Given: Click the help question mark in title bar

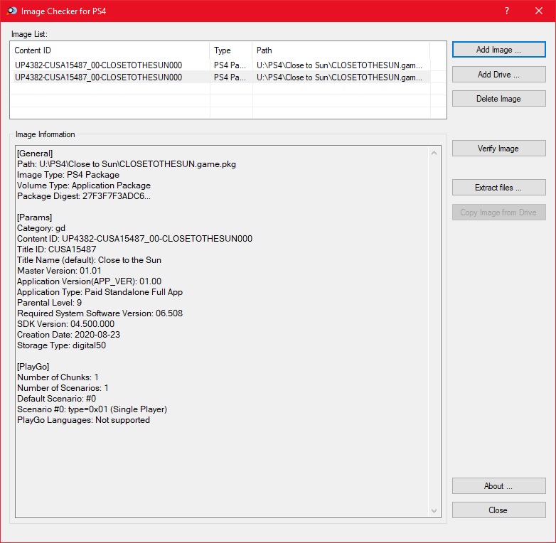Looking at the screenshot, I should pyautogui.click(x=507, y=11).
